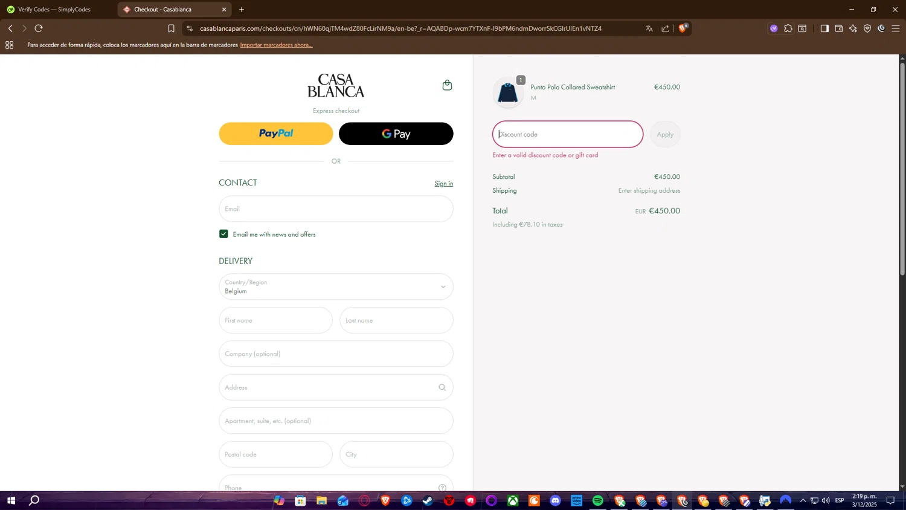Open the Leo AI sparkle icon
The image size is (906, 510).
tap(853, 28)
